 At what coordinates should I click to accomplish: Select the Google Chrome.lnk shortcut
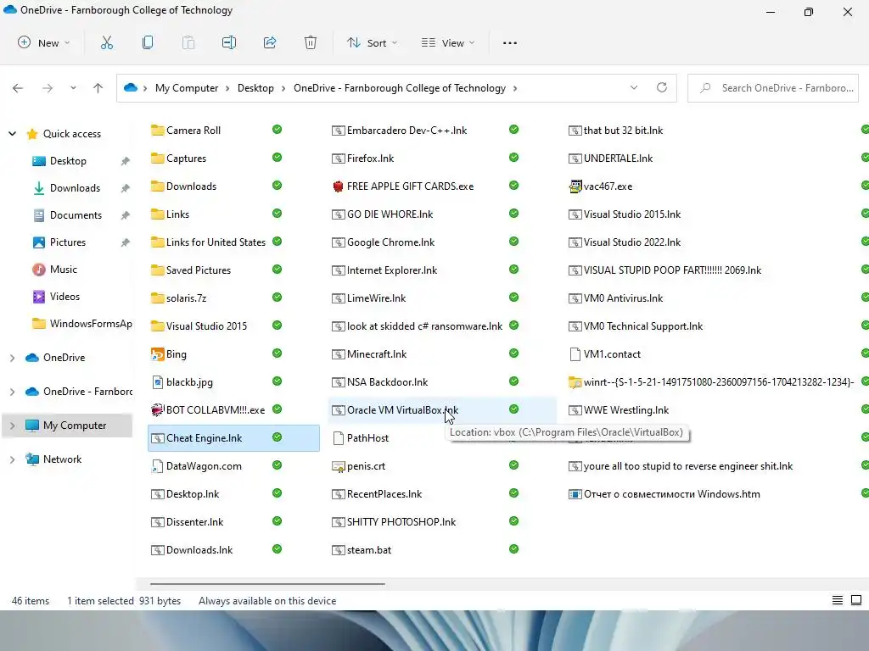(x=383, y=242)
